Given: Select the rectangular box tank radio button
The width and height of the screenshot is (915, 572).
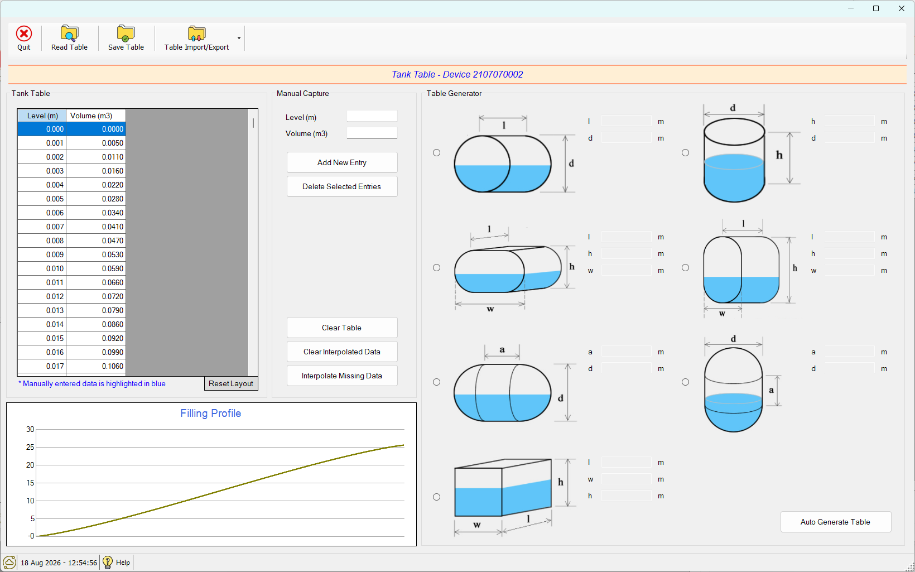Looking at the screenshot, I should 437,497.
